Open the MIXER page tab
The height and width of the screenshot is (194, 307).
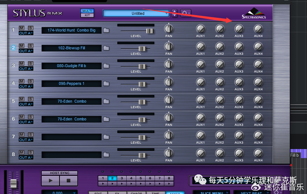[175, 193]
